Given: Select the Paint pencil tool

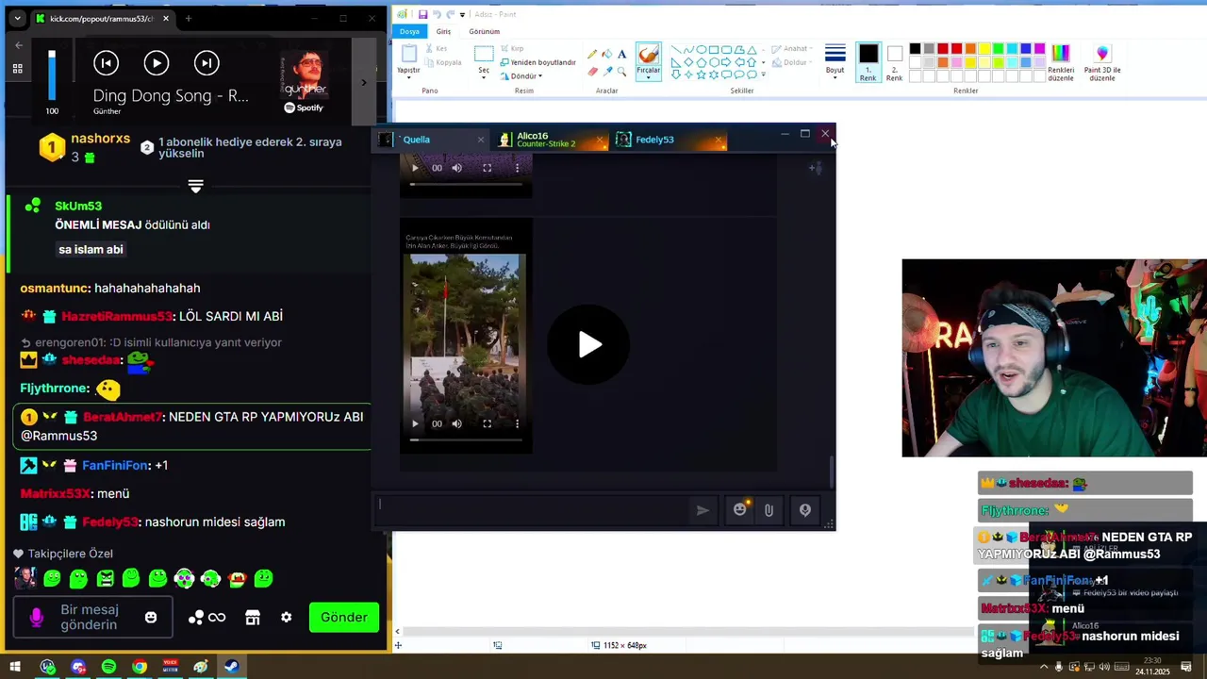Looking at the screenshot, I should [x=592, y=54].
